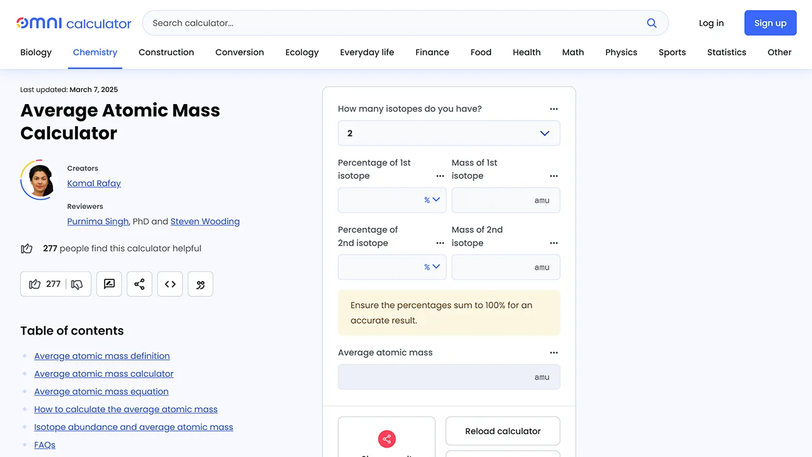
Task: Click the pink share results icon
Action: click(x=386, y=439)
